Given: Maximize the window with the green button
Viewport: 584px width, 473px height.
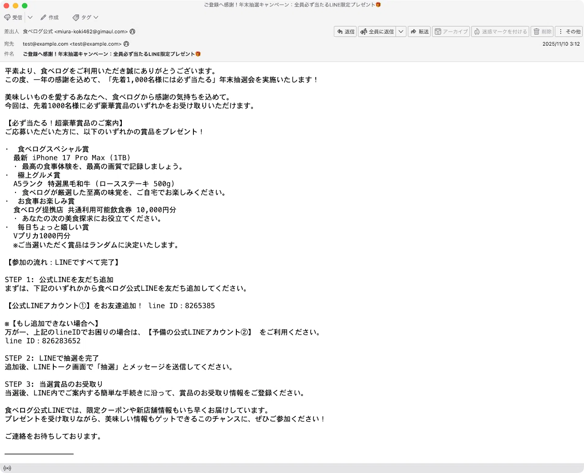Looking at the screenshot, I should click(x=25, y=5).
